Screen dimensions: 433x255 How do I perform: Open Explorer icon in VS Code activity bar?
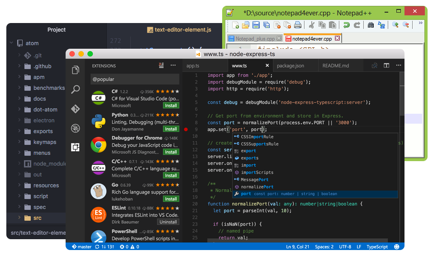click(76, 70)
